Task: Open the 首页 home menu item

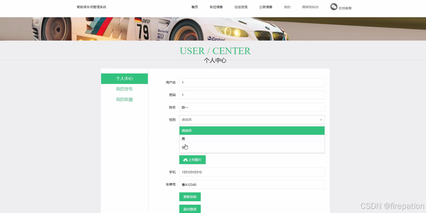Action: 195,7
